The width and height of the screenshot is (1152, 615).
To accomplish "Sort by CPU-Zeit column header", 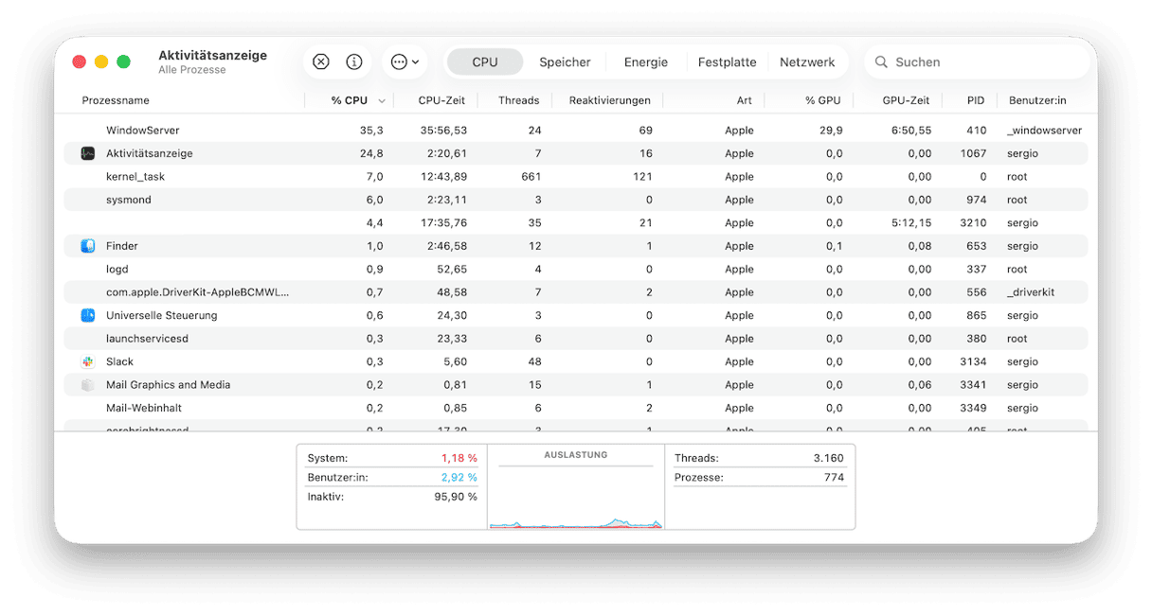I will (x=441, y=100).
